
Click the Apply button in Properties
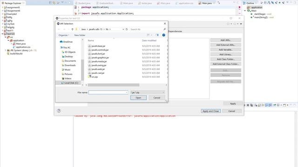(233, 103)
